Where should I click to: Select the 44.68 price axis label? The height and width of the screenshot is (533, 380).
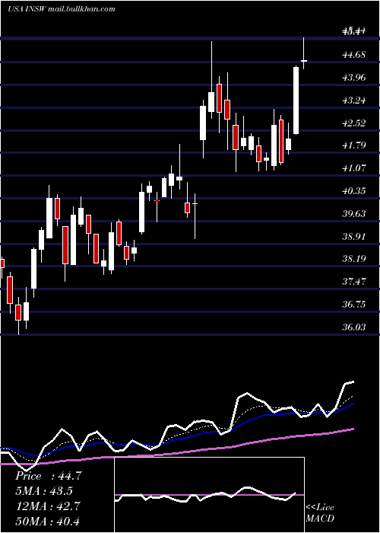[354, 54]
